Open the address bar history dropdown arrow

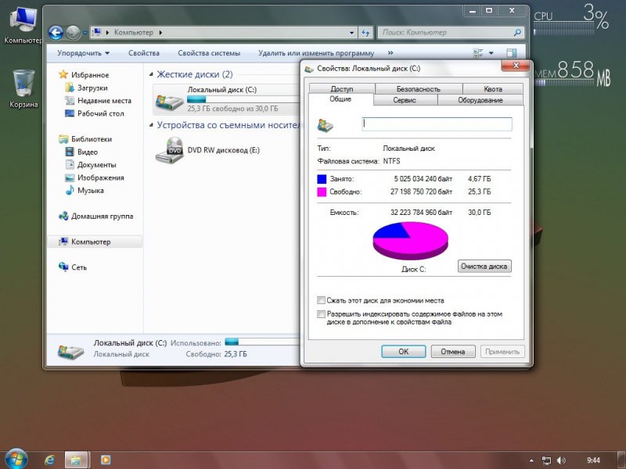[x=351, y=33]
